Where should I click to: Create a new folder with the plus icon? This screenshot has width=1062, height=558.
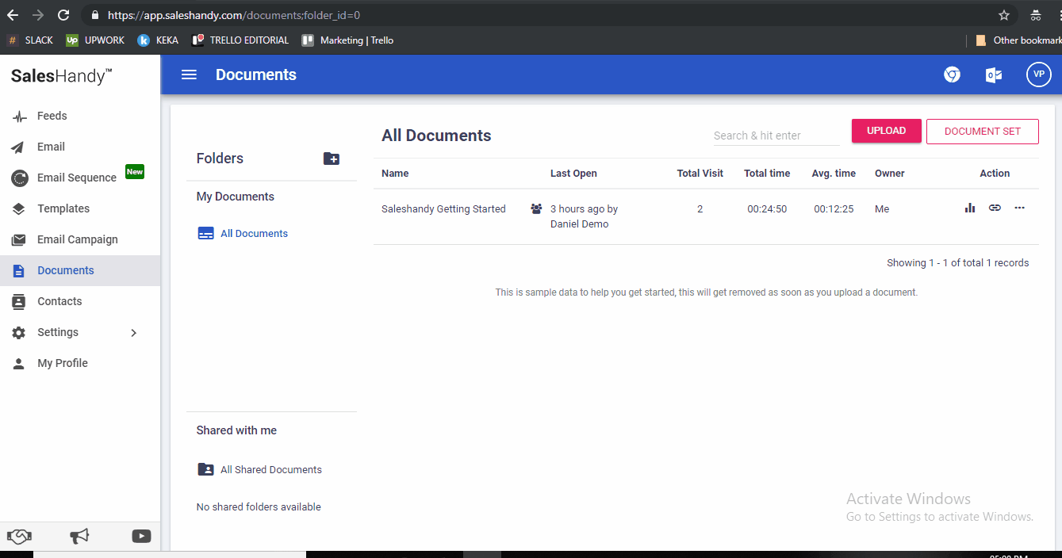click(x=332, y=159)
